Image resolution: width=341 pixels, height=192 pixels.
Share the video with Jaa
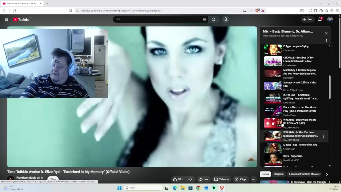pos(203,179)
